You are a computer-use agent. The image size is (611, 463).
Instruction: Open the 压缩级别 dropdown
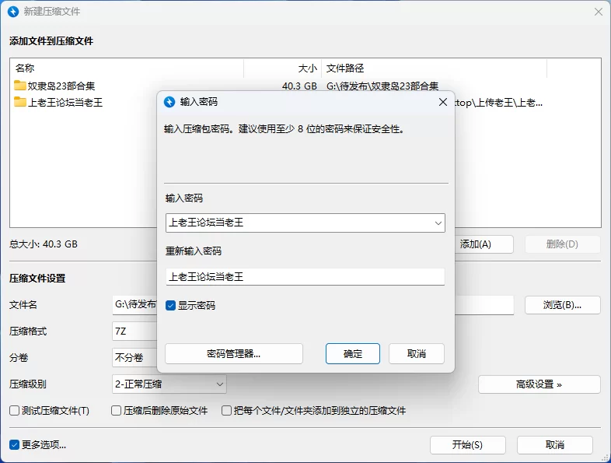[169, 384]
